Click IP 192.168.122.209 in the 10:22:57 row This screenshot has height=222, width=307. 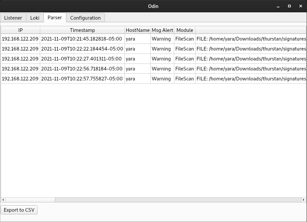20,79
